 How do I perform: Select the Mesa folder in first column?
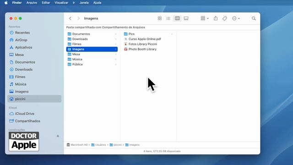tap(92, 54)
